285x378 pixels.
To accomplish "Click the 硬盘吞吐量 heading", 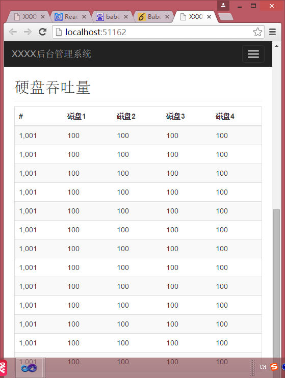I will (53, 87).
